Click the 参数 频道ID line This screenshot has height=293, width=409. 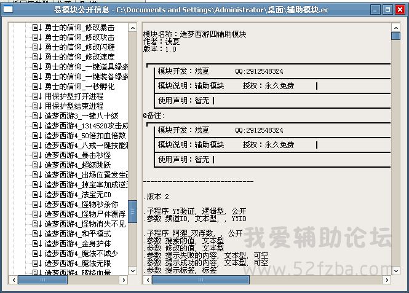(x=194, y=219)
